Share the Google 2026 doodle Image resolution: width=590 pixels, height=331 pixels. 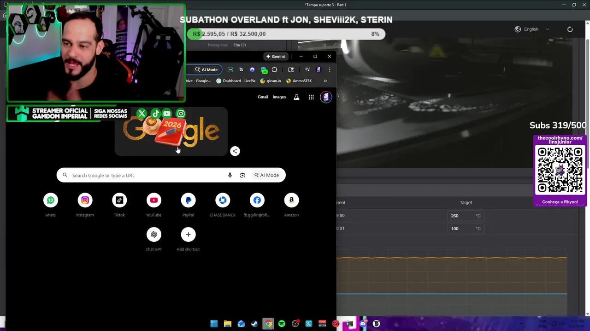pyautogui.click(x=235, y=151)
